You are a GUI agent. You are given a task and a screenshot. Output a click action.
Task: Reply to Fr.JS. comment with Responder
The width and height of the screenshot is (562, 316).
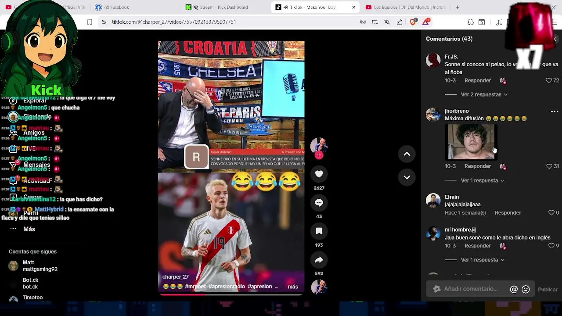click(478, 80)
